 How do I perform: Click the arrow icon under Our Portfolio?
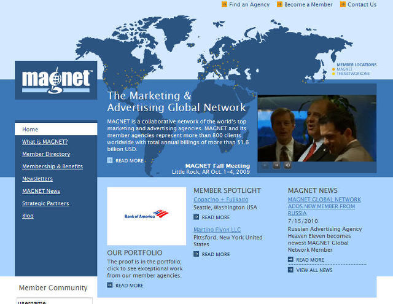coord(110,285)
